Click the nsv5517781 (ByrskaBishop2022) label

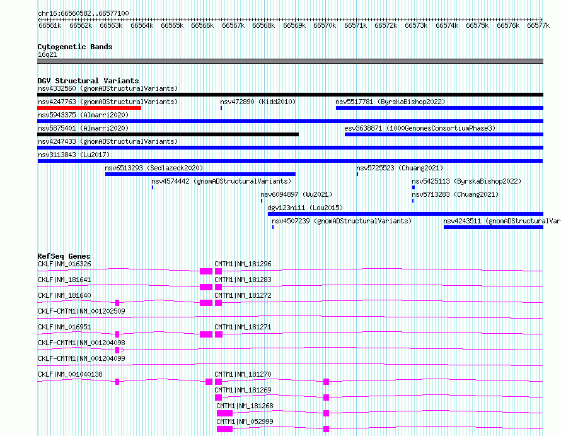(x=390, y=102)
